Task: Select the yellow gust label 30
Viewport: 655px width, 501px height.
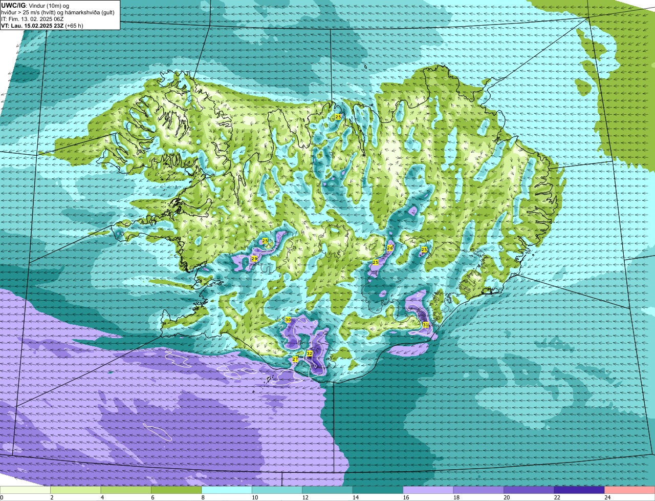Action: 288,320
